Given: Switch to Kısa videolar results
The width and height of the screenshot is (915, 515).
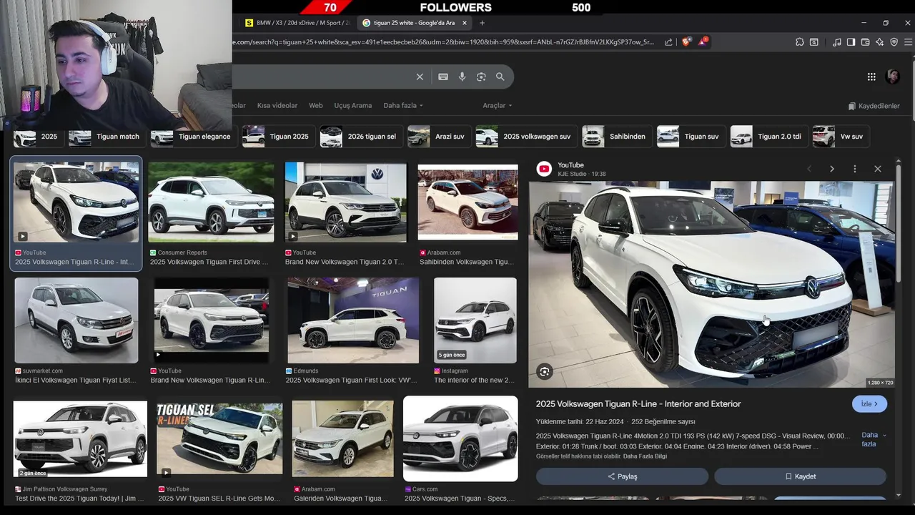Looking at the screenshot, I should pos(277,106).
